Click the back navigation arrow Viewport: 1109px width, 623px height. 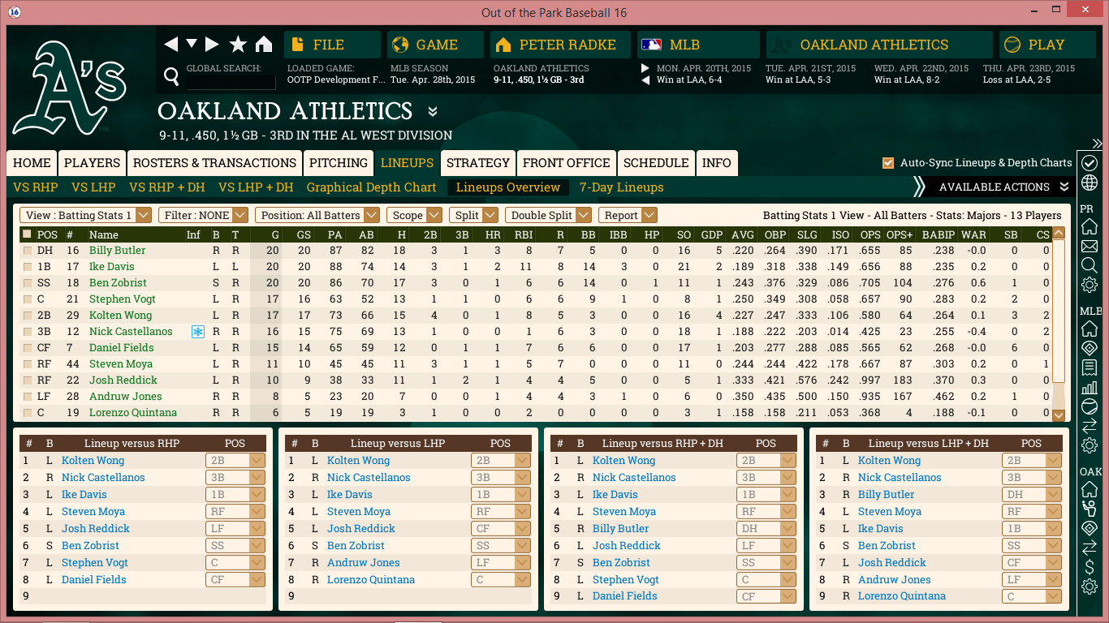point(170,45)
